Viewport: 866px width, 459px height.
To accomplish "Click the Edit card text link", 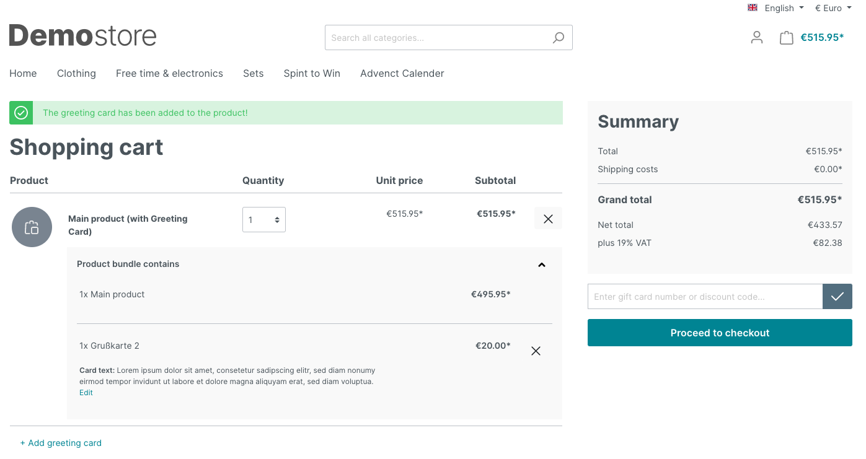I will [x=86, y=393].
